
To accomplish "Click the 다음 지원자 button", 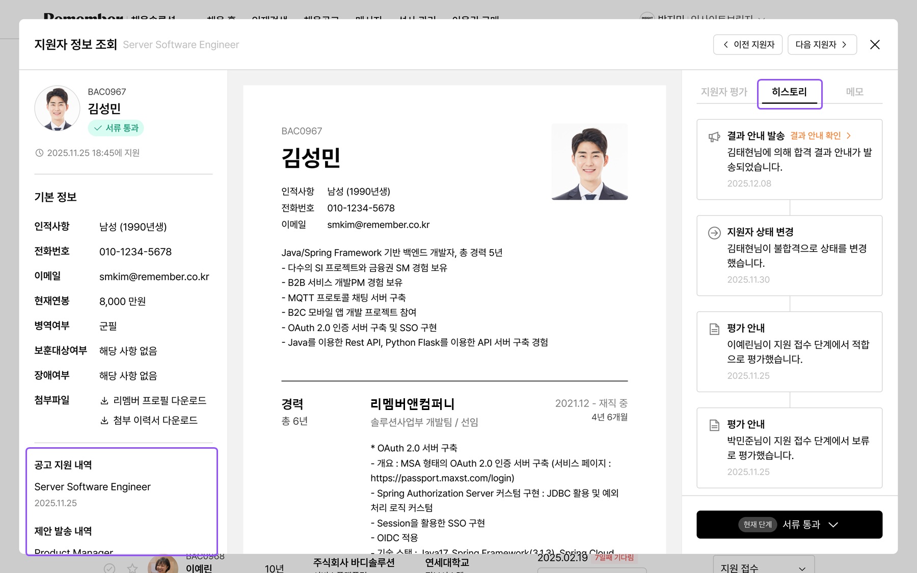I will [x=822, y=44].
